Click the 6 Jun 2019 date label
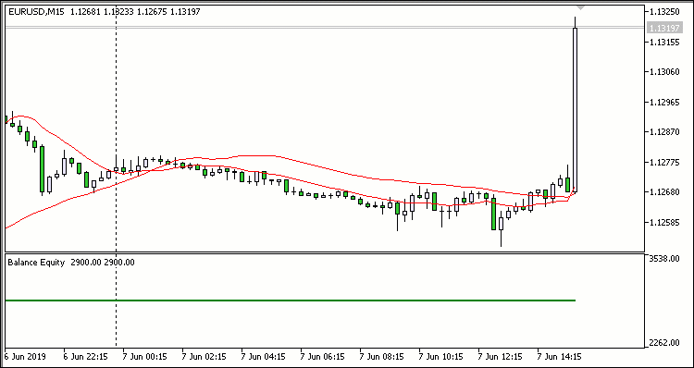This screenshot has height=368, width=694. 25,356
